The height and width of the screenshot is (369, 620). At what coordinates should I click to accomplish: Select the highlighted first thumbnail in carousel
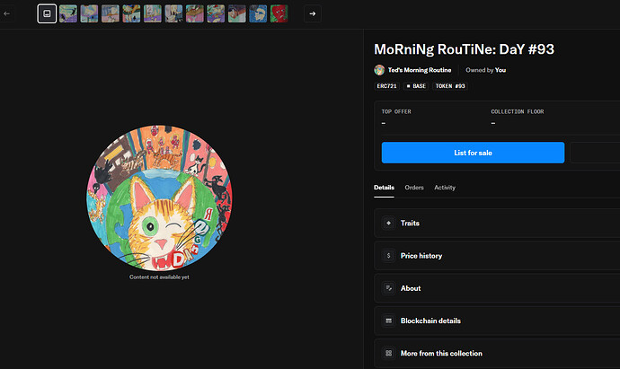(47, 13)
